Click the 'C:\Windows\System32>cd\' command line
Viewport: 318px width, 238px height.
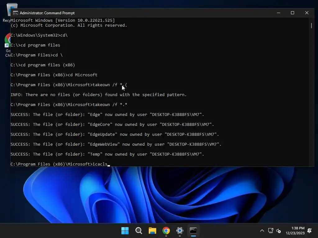(x=39, y=35)
